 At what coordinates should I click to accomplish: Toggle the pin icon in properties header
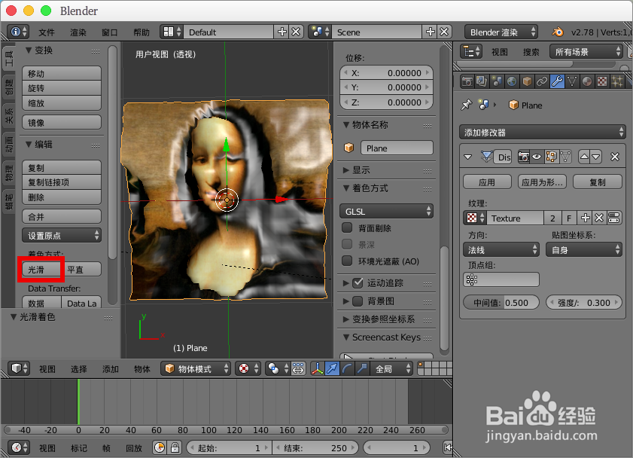(466, 105)
